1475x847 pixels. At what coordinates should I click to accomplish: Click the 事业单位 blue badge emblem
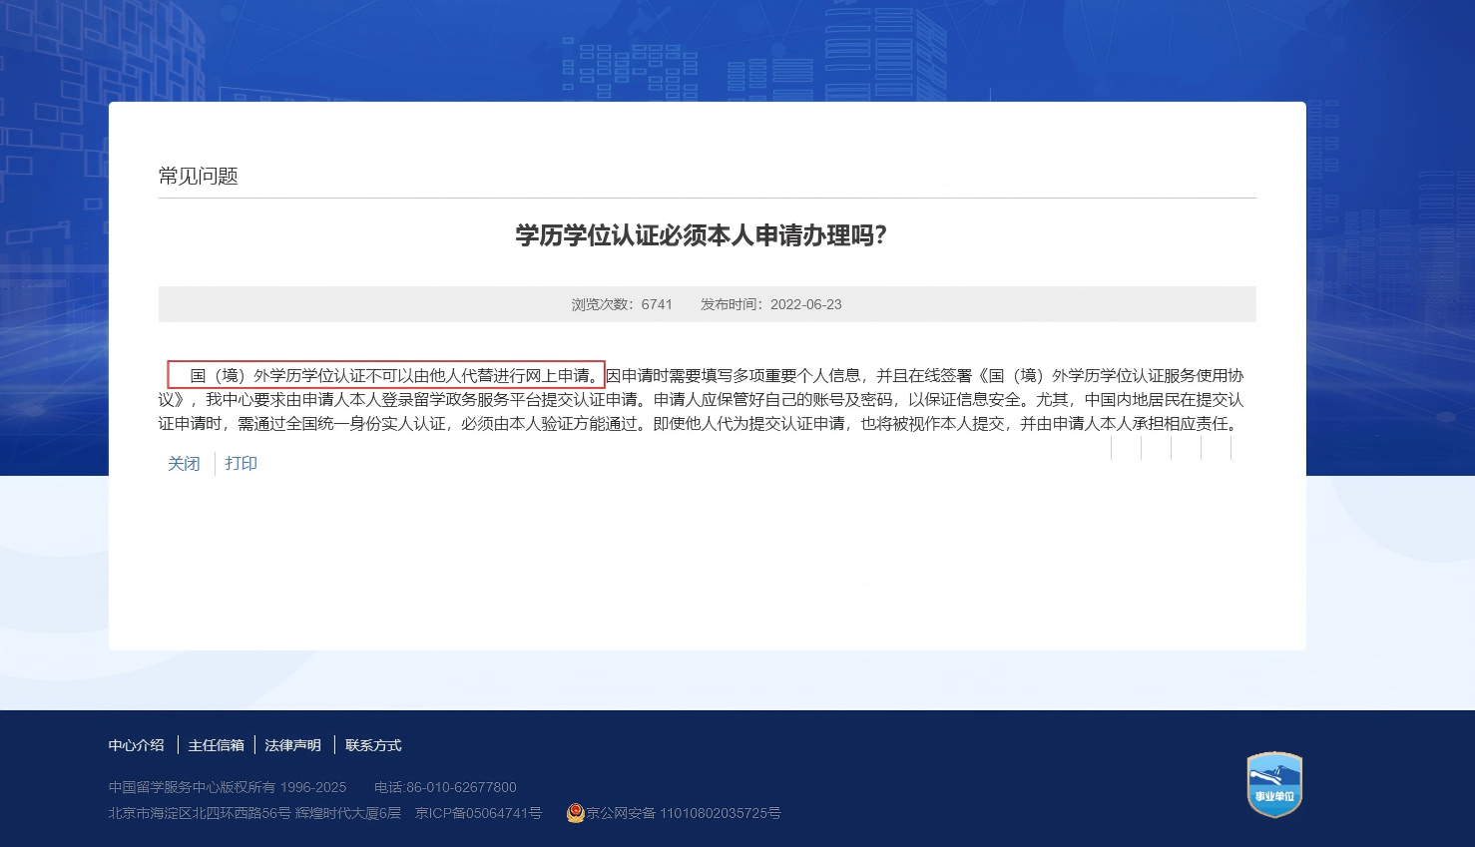pos(1274,785)
